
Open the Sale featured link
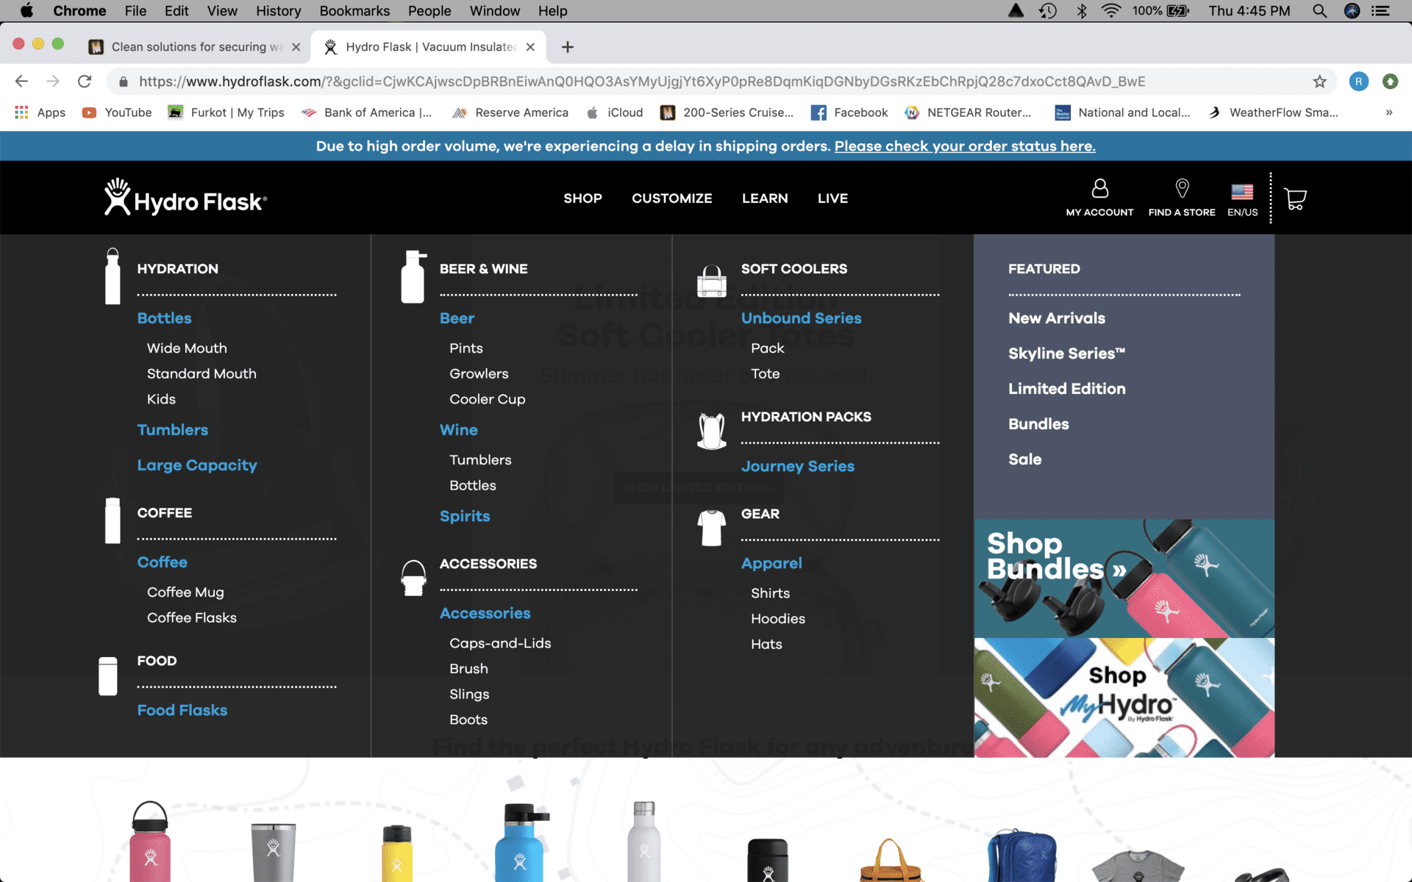click(1024, 459)
